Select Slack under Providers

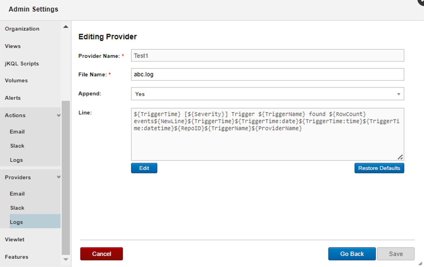click(17, 208)
